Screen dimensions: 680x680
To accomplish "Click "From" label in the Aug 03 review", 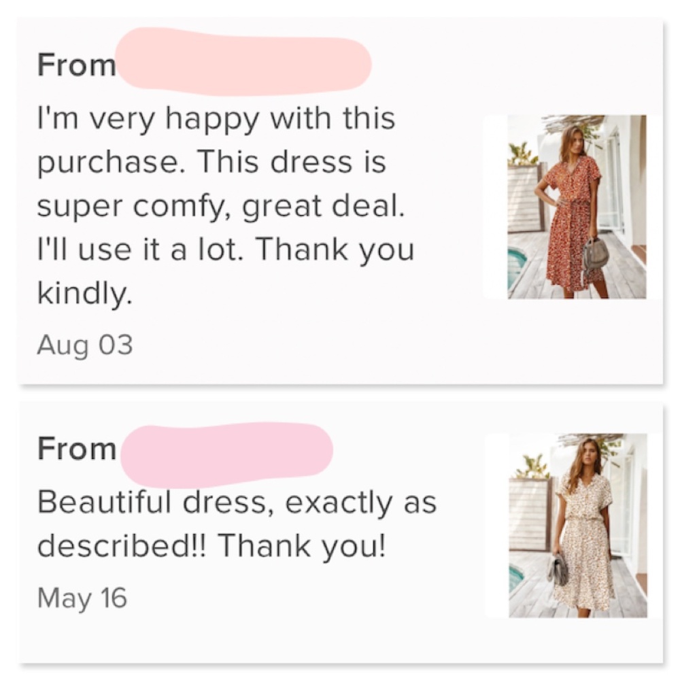I will 76,65.
